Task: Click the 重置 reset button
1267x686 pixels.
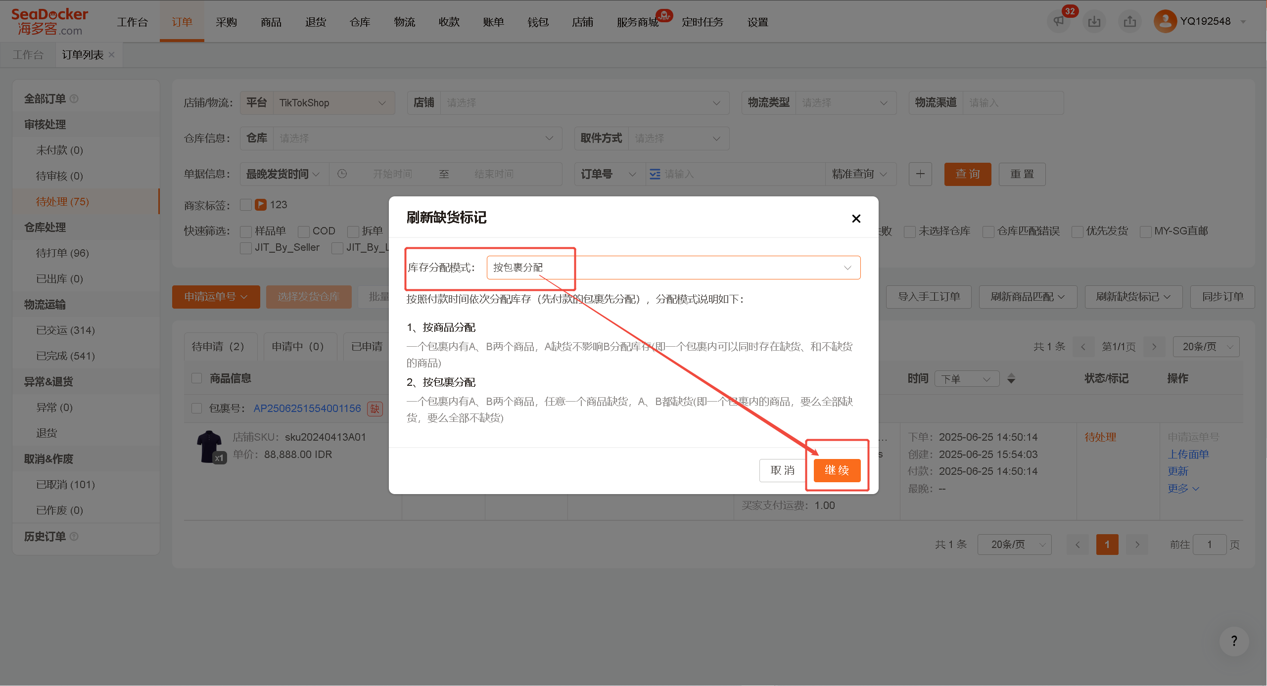Action: coord(1022,174)
